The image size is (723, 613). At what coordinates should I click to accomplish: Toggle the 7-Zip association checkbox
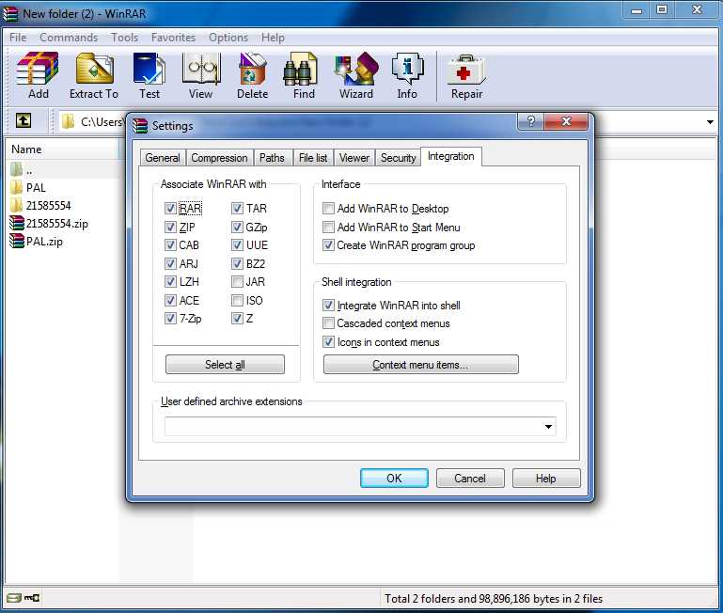(x=170, y=319)
